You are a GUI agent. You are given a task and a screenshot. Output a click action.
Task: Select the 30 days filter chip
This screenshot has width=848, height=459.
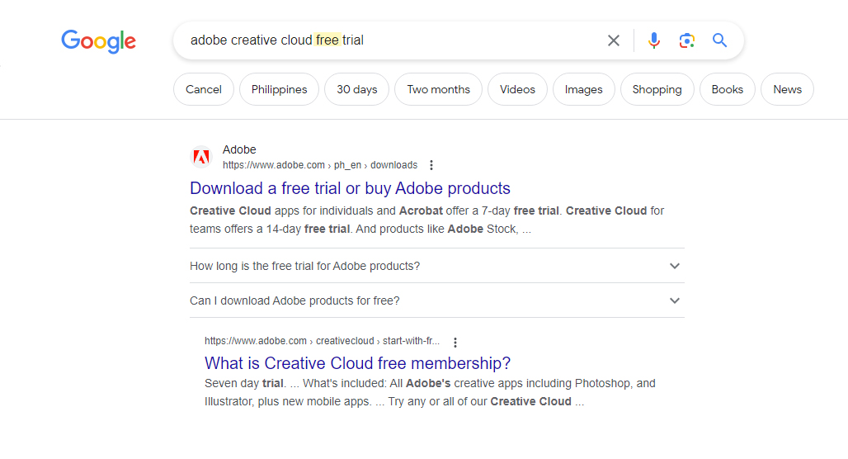point(357,89)
